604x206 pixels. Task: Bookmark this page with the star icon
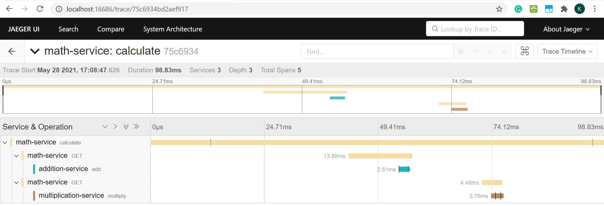(499, 9)
